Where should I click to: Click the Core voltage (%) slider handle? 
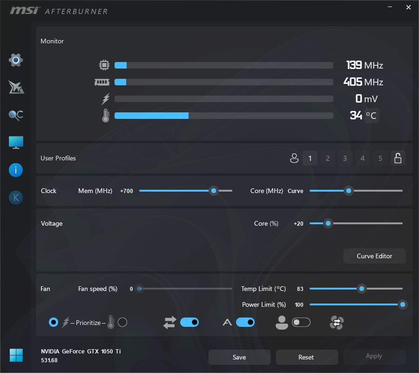(328, 223)
